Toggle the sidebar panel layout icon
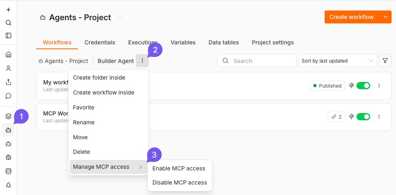 (x=8, y=36)
